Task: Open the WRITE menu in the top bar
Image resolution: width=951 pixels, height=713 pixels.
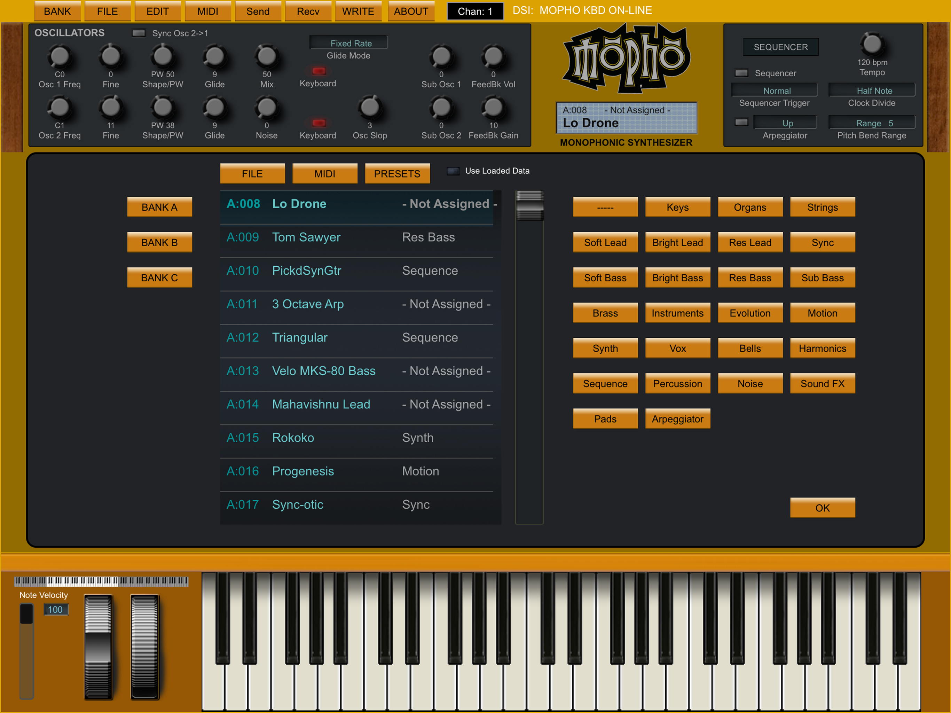Action: (358, 11)
